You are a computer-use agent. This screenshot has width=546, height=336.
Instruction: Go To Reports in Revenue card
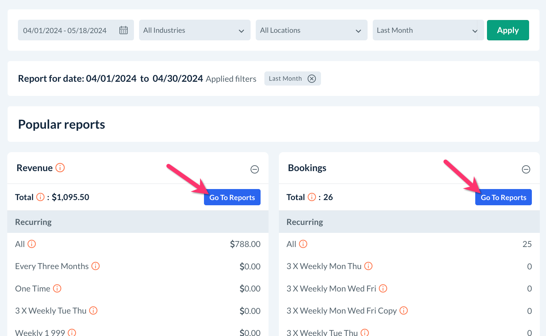[232, 197]
